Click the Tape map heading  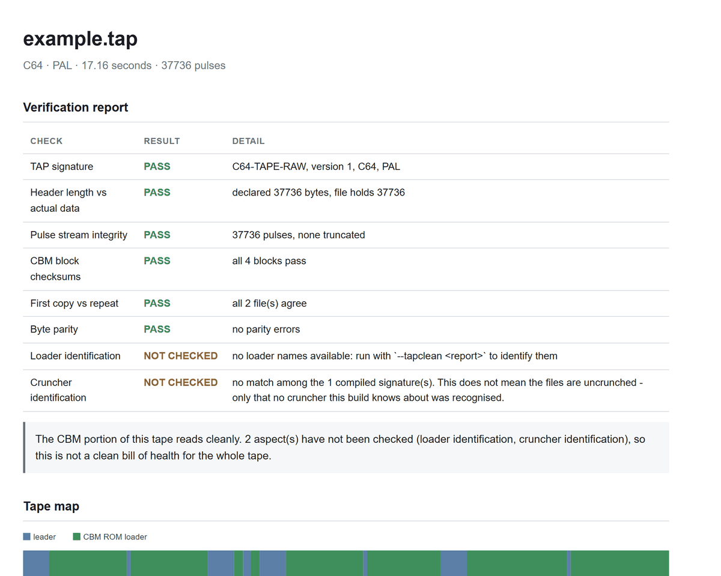click(52, 506)
